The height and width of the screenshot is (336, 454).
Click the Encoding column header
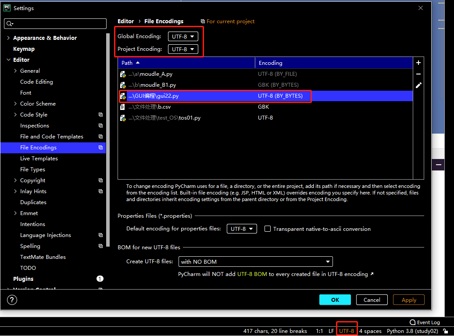pyautogui.click(x=334, y=63)
